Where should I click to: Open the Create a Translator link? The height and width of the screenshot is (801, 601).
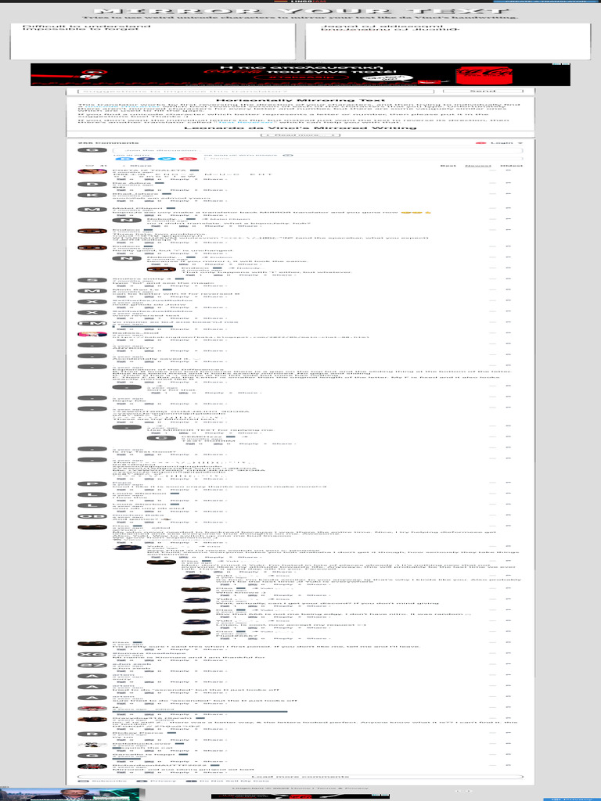pyautogui.click(x=547, y=2)
